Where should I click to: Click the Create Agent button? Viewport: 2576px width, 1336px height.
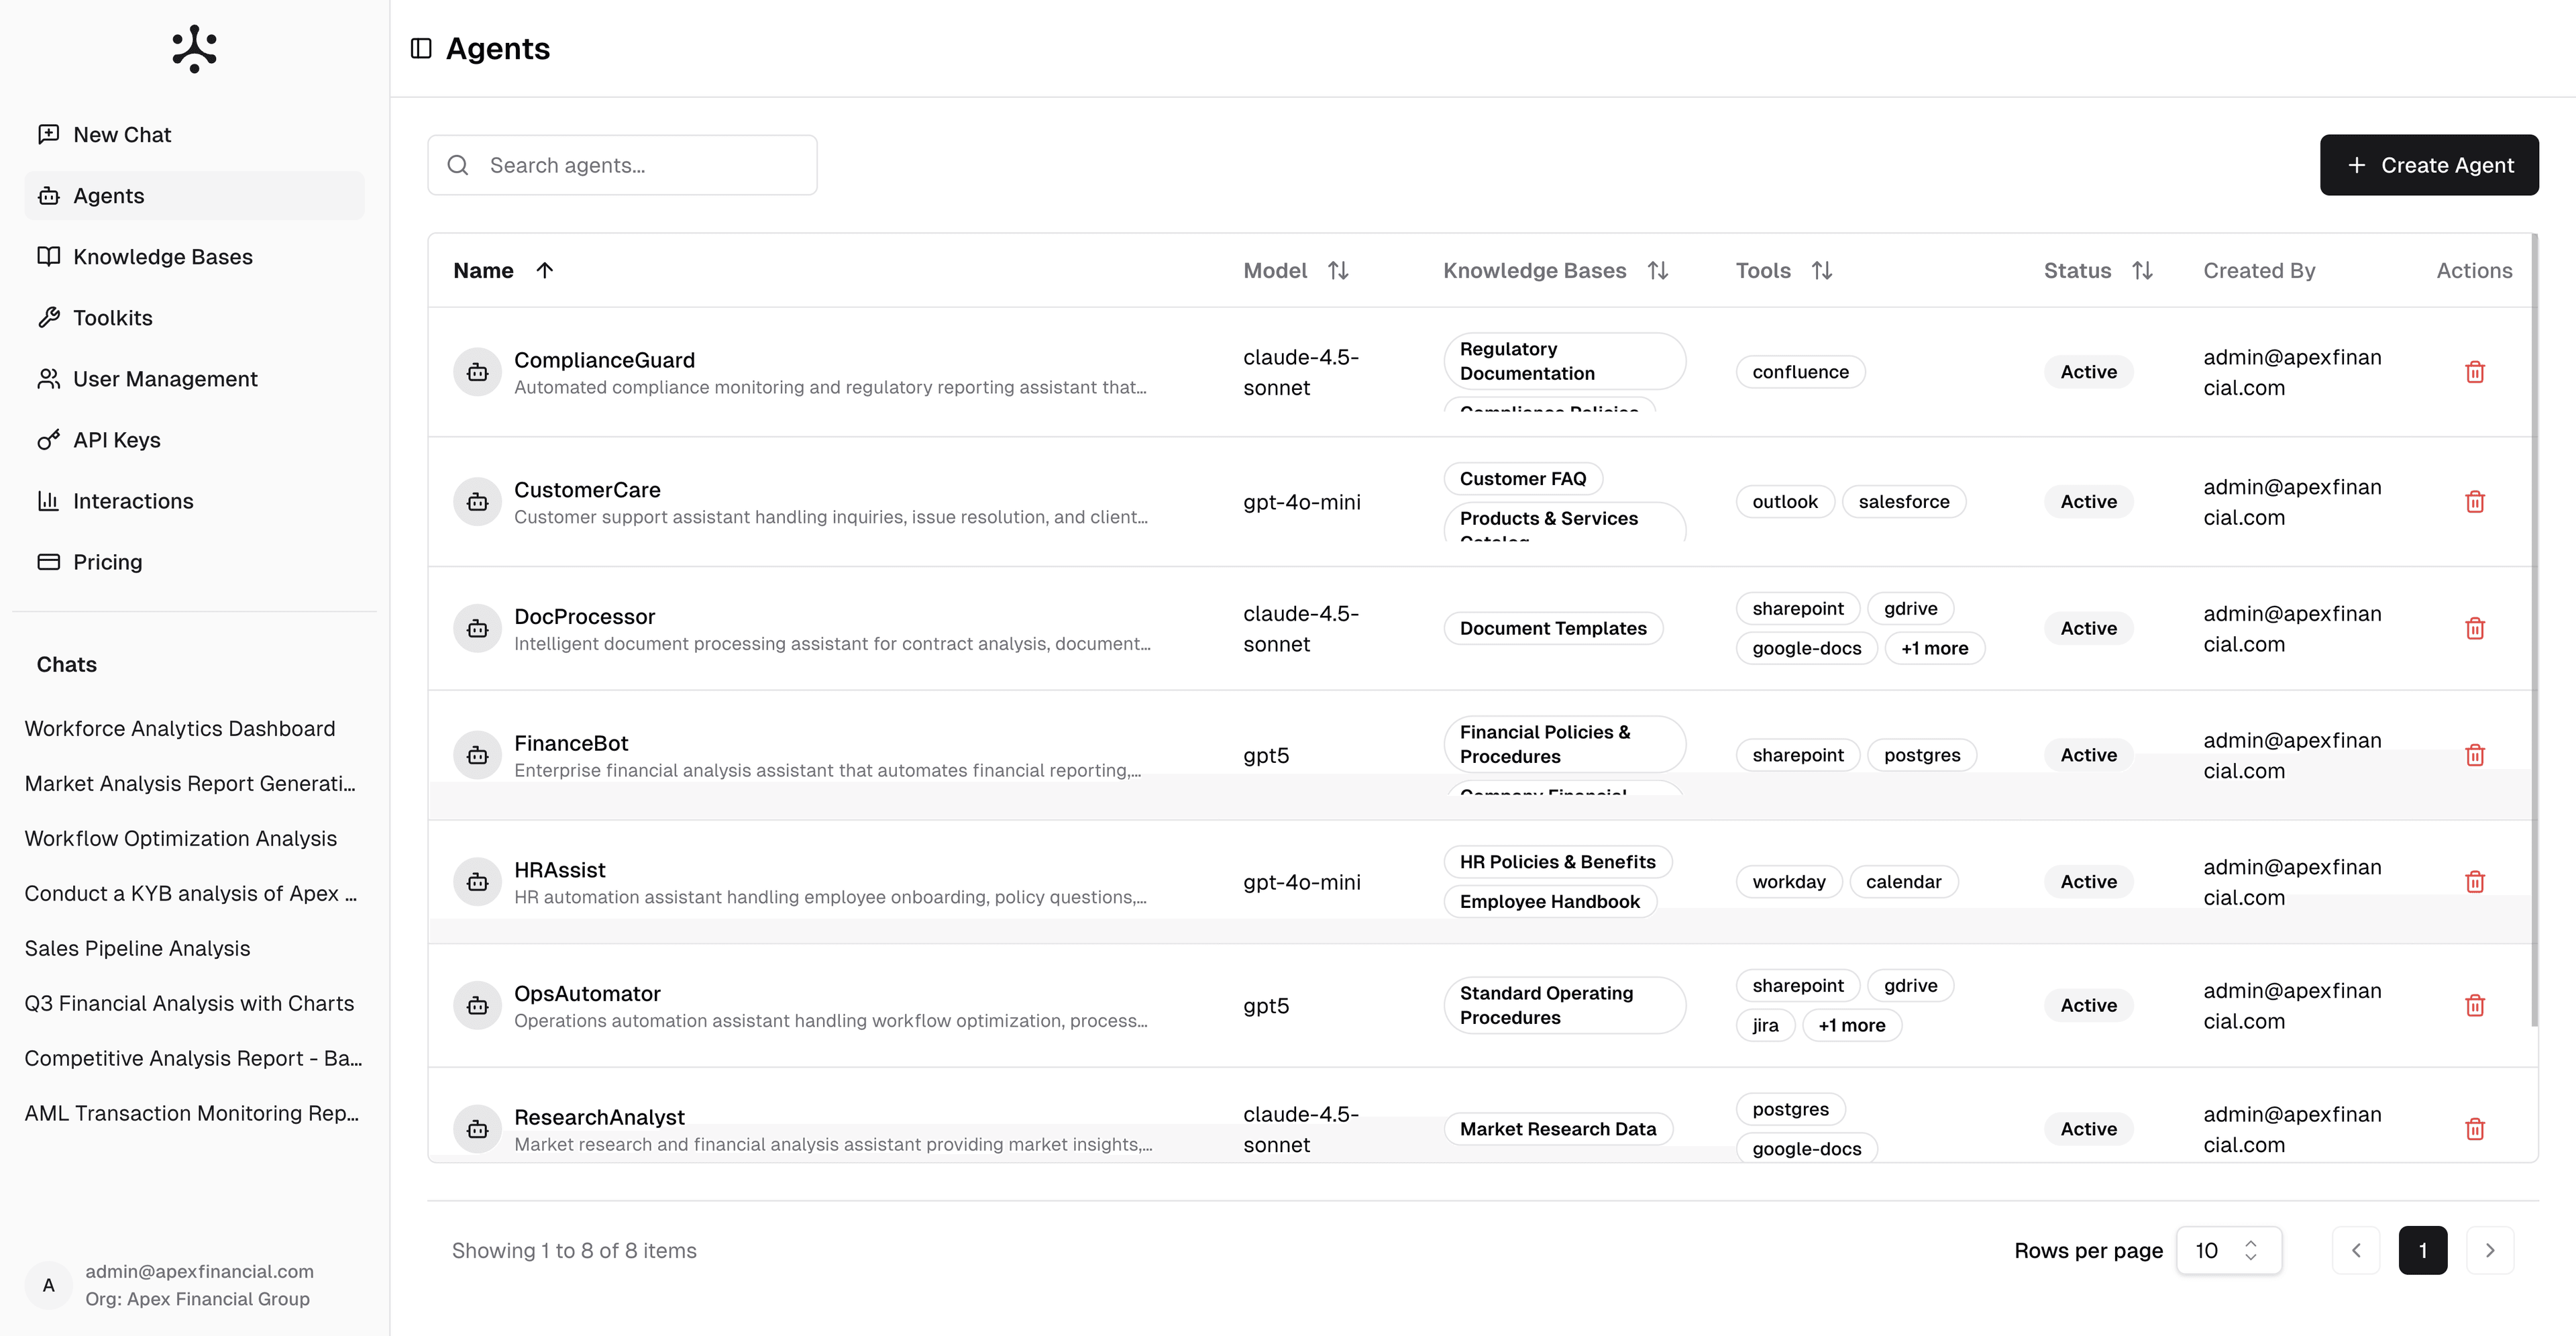(x=2429, y=165)
